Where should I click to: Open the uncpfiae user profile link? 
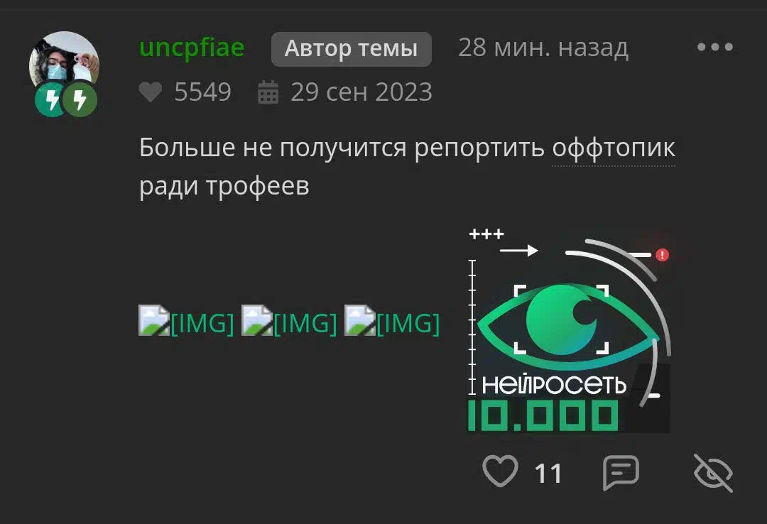[192, 48]
